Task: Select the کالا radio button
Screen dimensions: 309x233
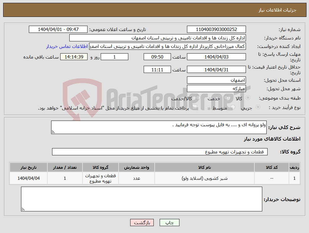Action: [x=248, y=98]
